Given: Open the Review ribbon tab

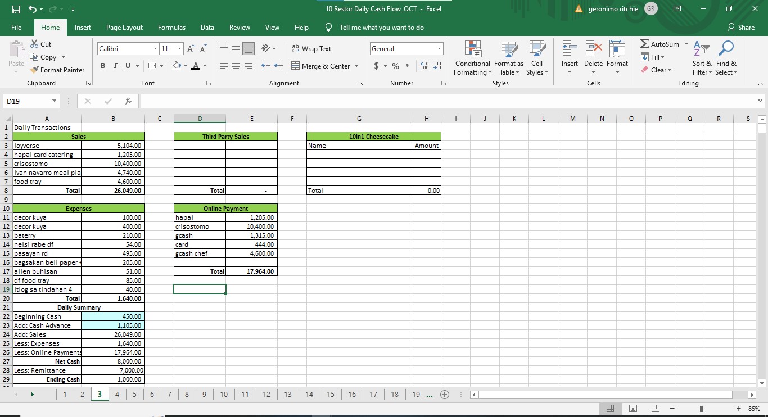Looking at the screenshot, I should tap(240, 27).
